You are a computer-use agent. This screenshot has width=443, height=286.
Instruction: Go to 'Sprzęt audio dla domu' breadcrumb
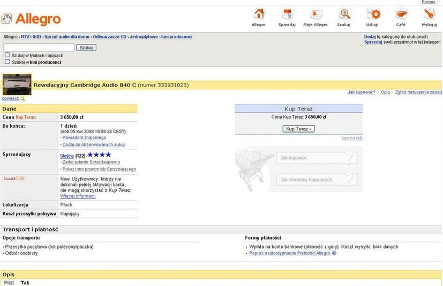67,37
